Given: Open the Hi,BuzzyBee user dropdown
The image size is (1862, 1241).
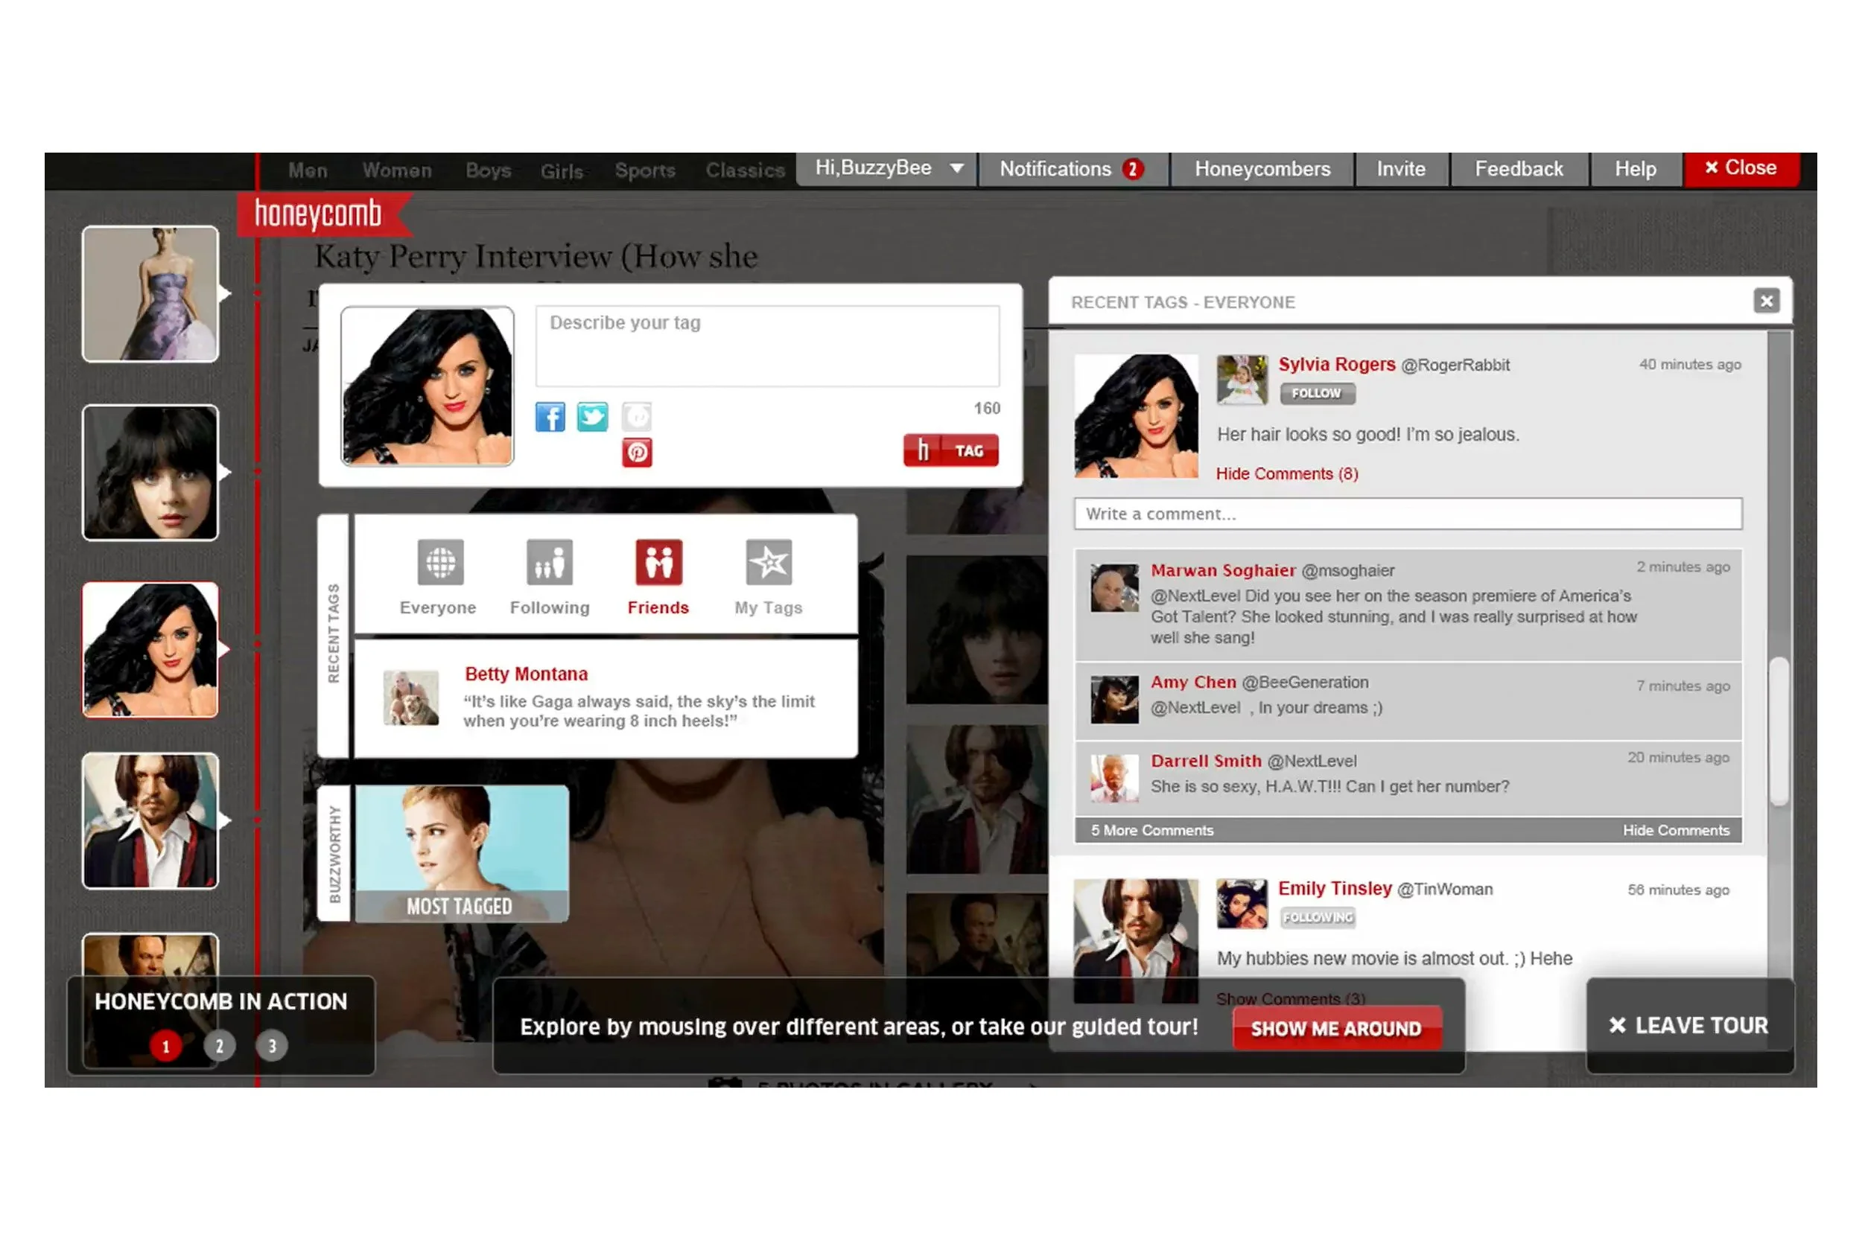Looking at the screenshot, I should pyautogui.click(x=886, y=168).
